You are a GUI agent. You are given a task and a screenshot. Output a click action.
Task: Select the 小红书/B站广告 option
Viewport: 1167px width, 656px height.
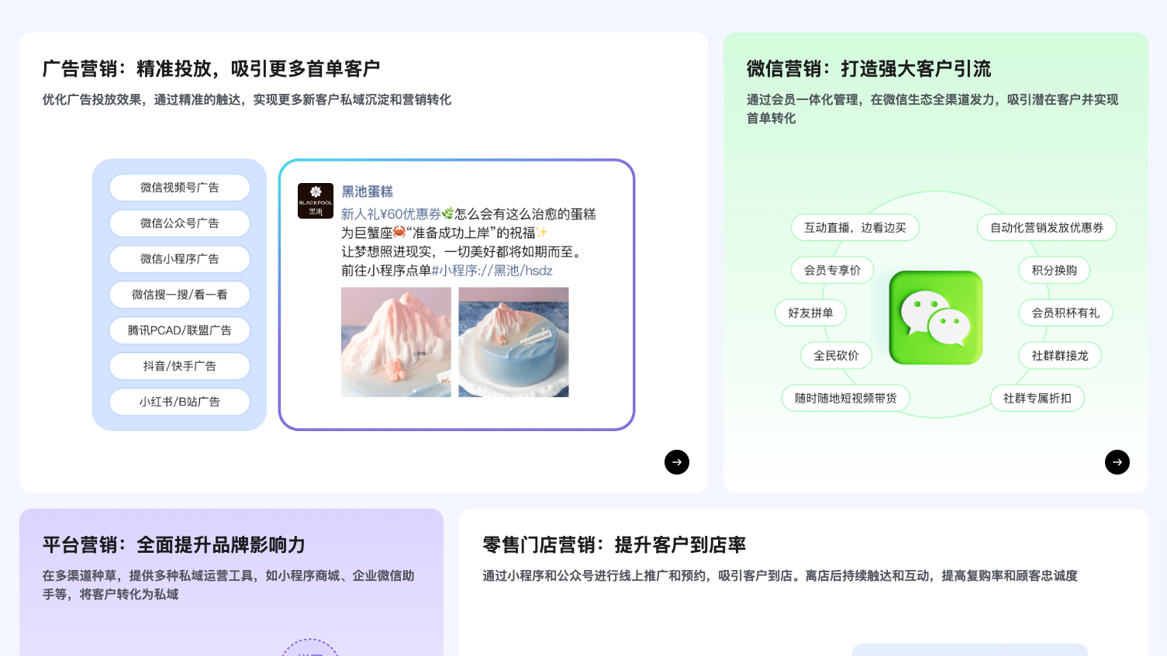[x=179, y=402]
